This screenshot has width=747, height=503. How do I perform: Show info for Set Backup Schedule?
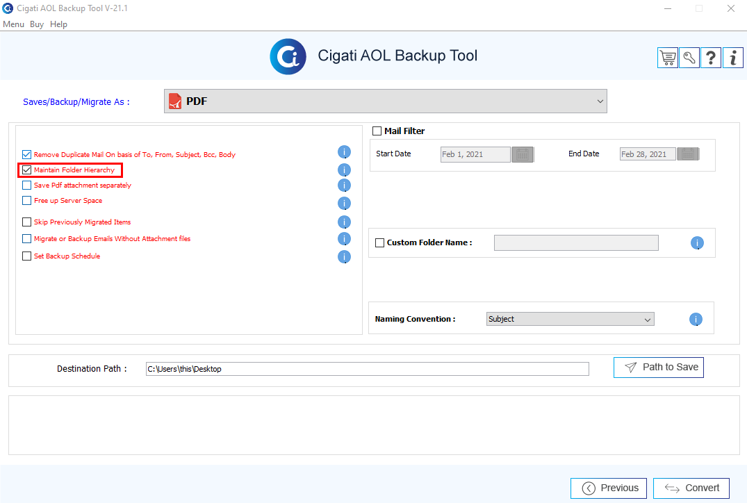pos(344,257)
